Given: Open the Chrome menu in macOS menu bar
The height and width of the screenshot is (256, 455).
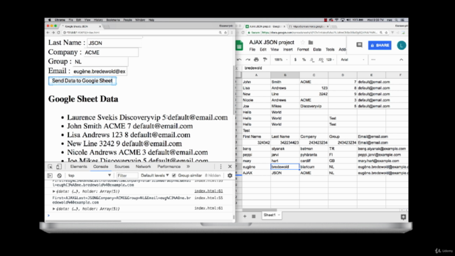Looking at the screenshot, I should click(x=60, y=20).
